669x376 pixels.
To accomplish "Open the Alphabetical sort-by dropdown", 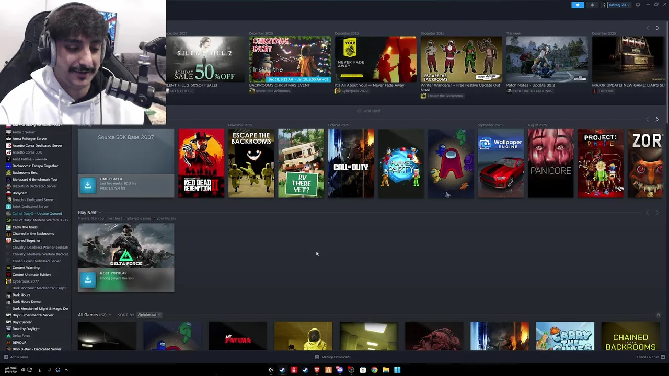I will point(149,315).
